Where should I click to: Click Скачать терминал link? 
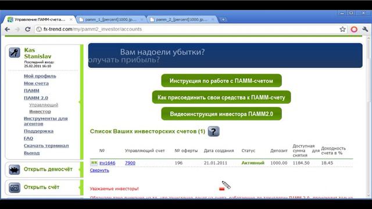click(46, 146)
